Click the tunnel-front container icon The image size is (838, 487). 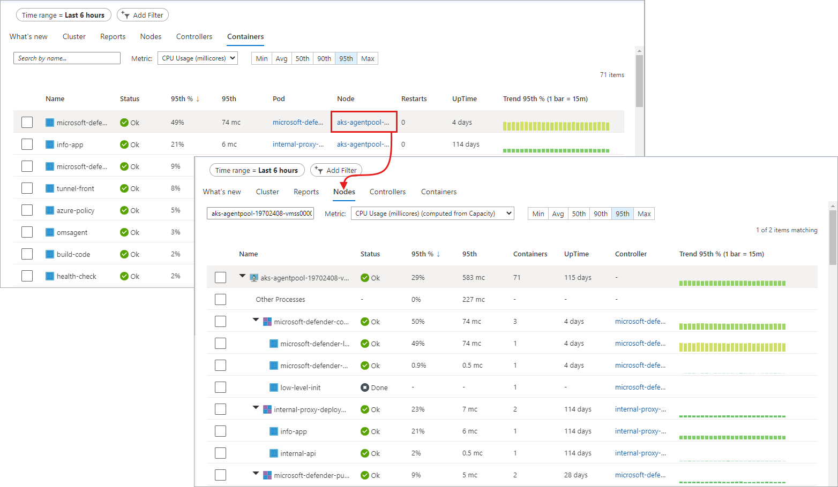click(50, 188)
